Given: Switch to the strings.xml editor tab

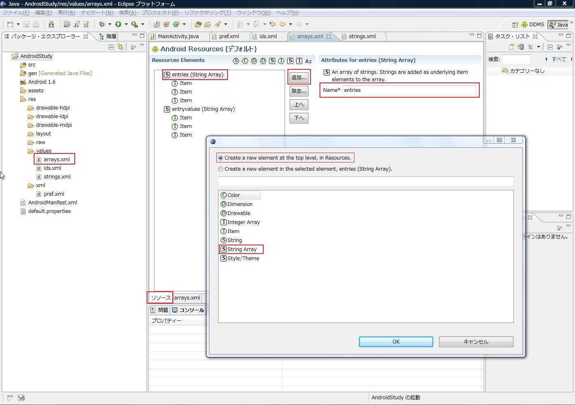Looking at the screenshot, I should tap(362, 37).
